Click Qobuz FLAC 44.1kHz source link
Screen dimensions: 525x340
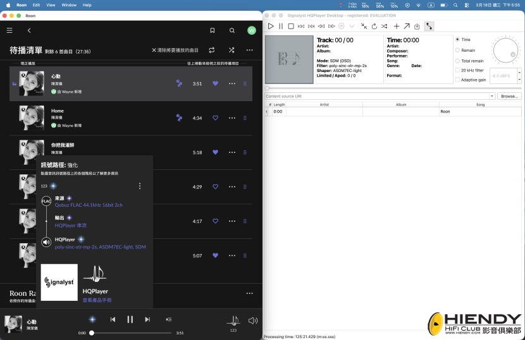tap(89, 205)
